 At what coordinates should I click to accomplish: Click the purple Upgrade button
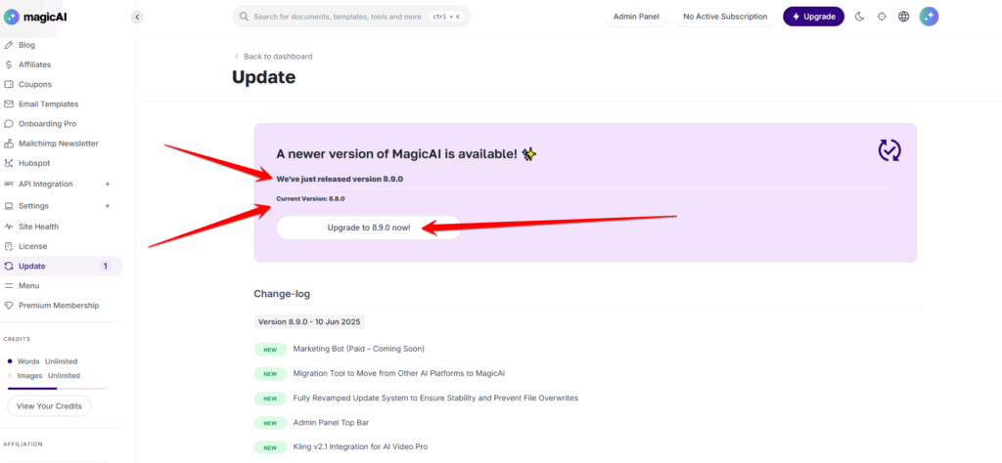(813, 17)
